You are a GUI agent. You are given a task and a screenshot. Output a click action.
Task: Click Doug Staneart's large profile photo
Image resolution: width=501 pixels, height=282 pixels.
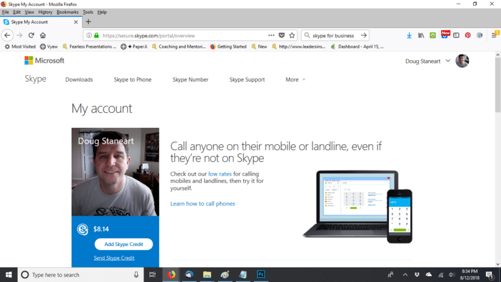coord(115,172)
